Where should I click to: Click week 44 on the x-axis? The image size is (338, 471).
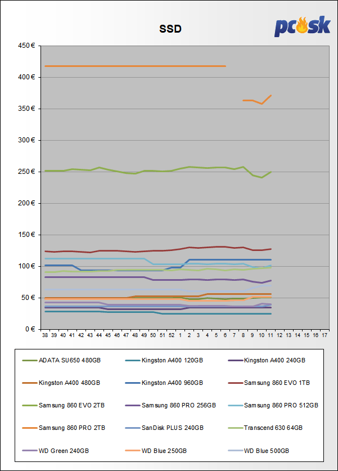click(x=99, y=335)
